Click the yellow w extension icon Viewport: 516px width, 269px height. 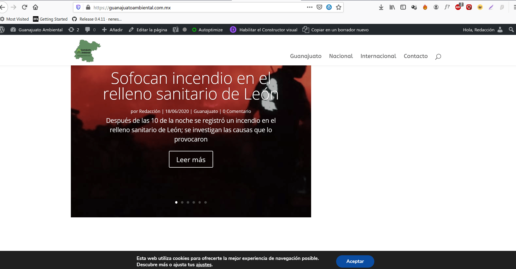[x=480, y=7]
